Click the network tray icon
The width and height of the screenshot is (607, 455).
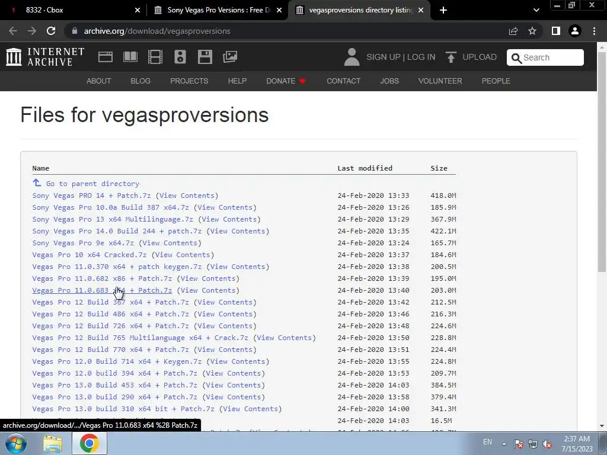click(533, 444)
